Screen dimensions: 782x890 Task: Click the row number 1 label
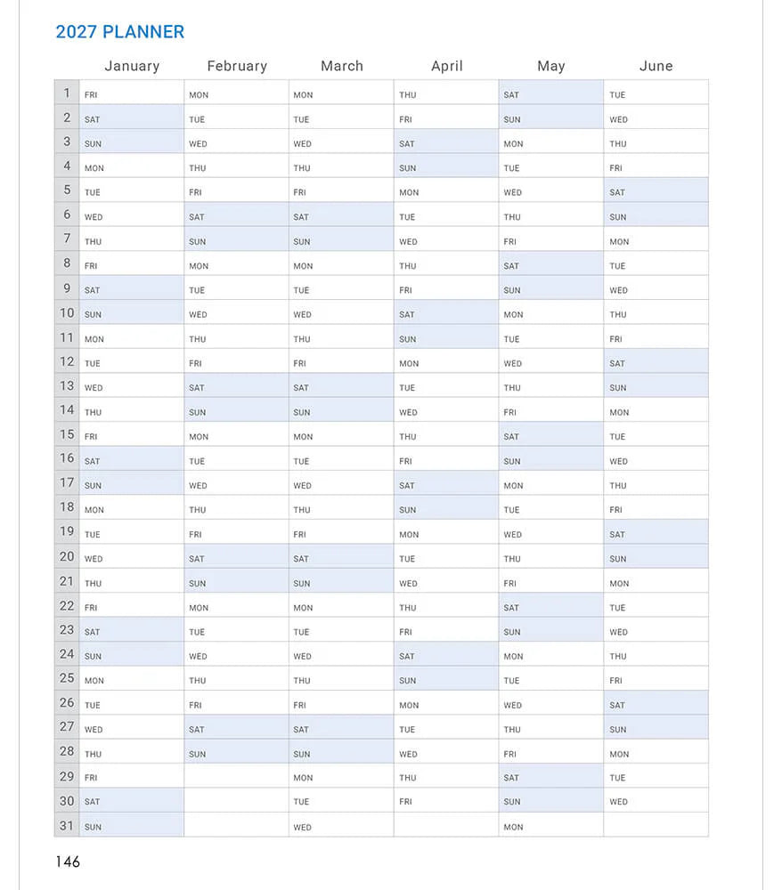click(x=67, y=93)
